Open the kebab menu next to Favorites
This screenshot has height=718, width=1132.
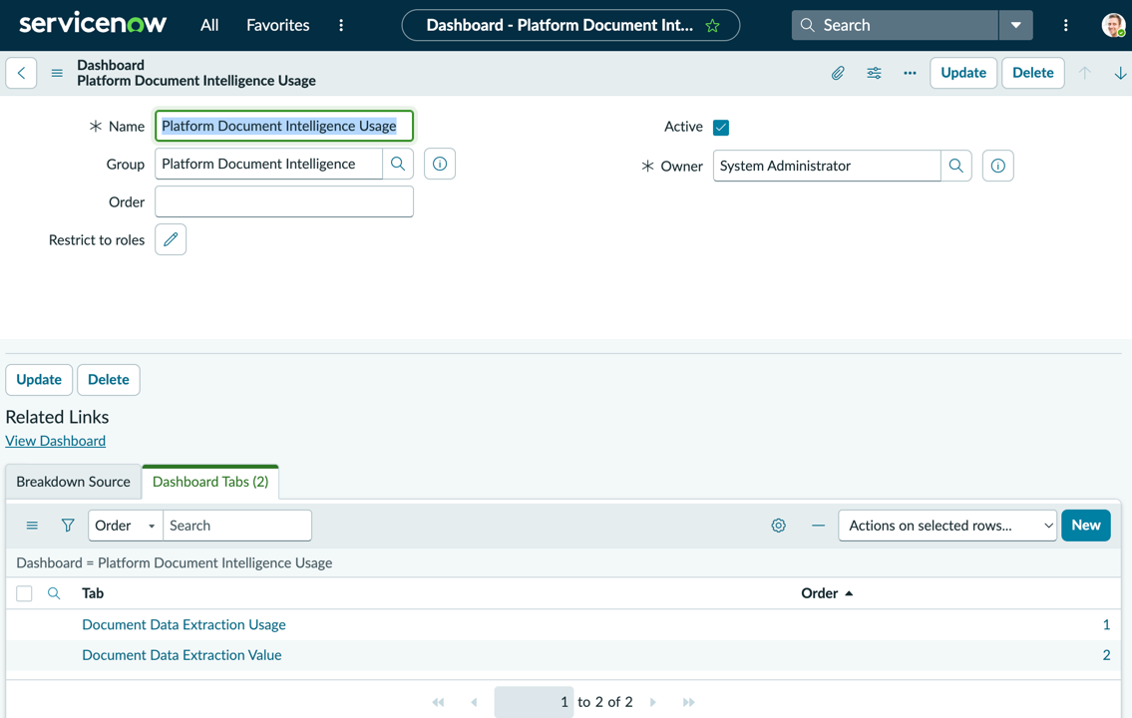coord(341,25)
